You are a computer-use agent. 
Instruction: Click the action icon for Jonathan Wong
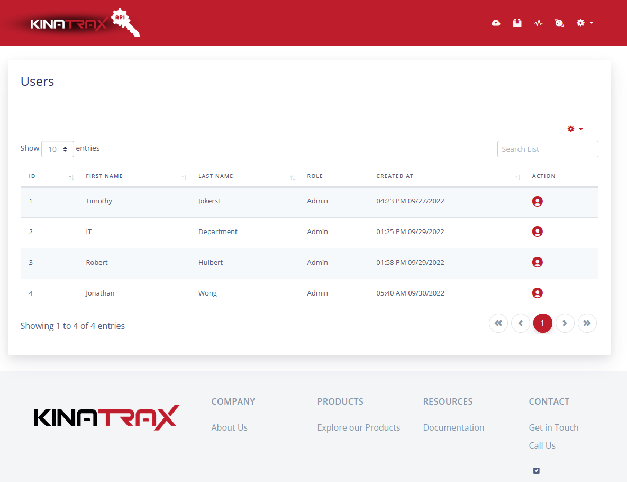click(x=537, y=293)
